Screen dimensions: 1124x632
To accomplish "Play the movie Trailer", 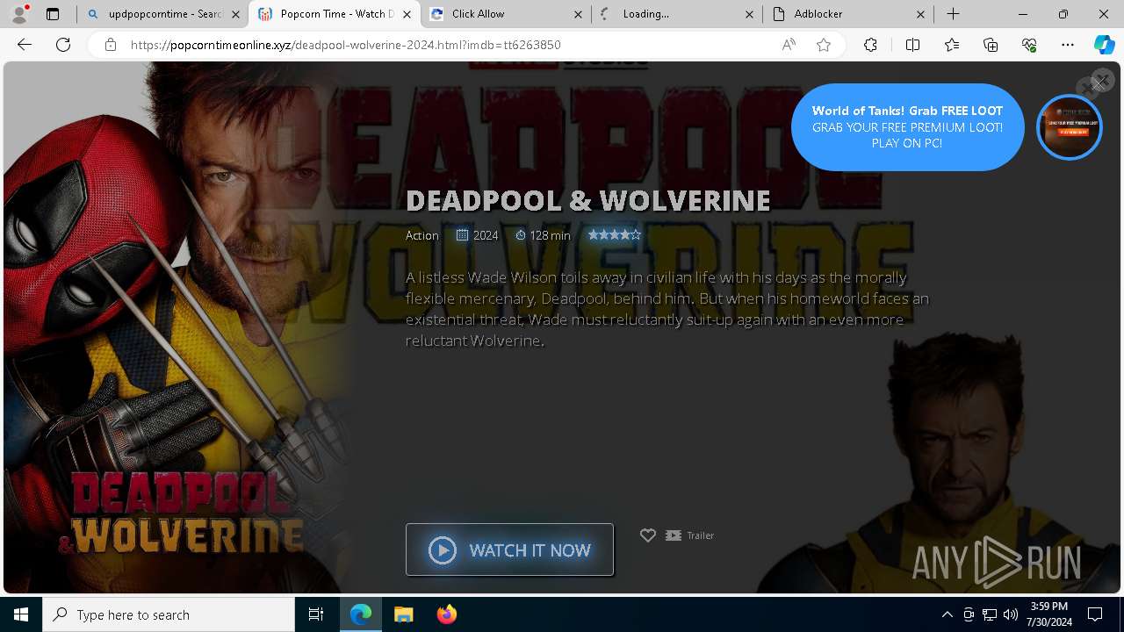I will click(690, 535).
